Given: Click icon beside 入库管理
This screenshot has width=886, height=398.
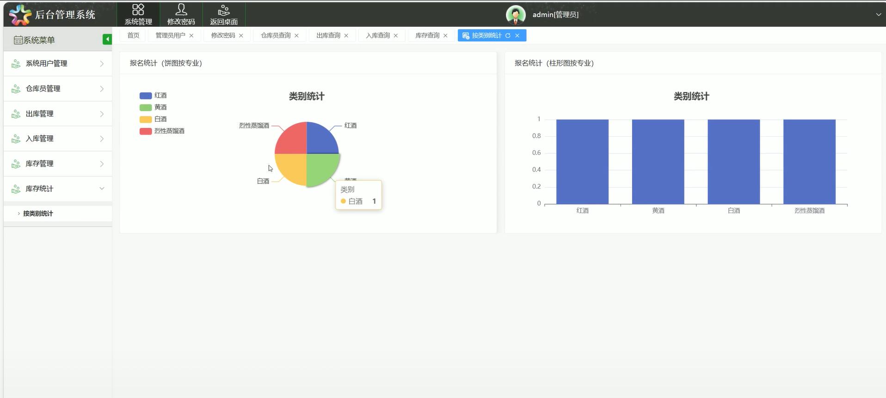Looking at the screenshot, I should (16, 139).
